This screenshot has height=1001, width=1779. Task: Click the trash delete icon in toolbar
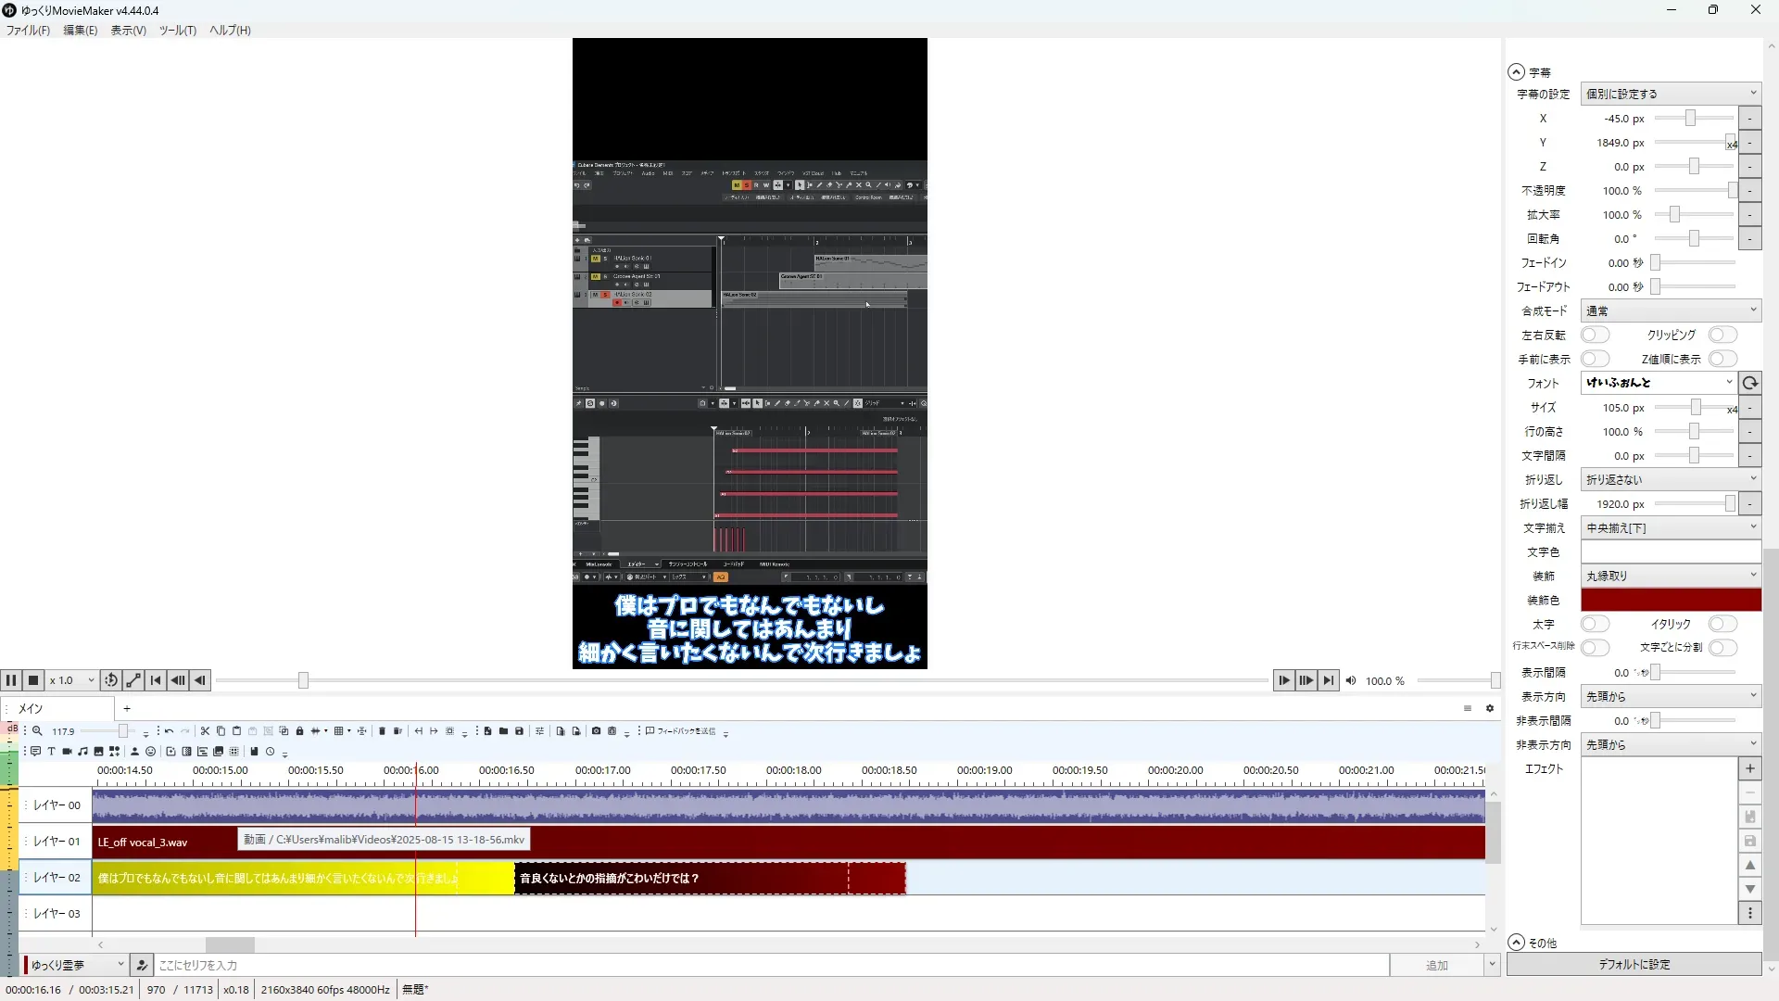click(x=382, y=731)
